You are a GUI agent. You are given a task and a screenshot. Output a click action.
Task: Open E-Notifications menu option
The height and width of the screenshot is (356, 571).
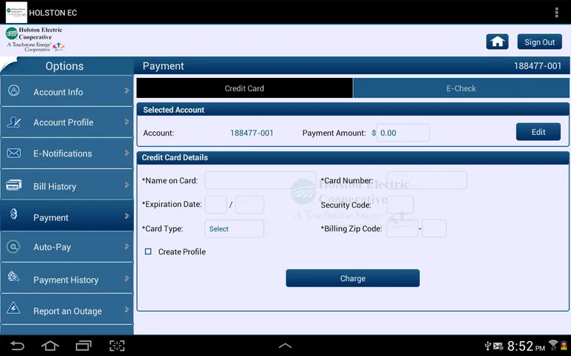67,154
